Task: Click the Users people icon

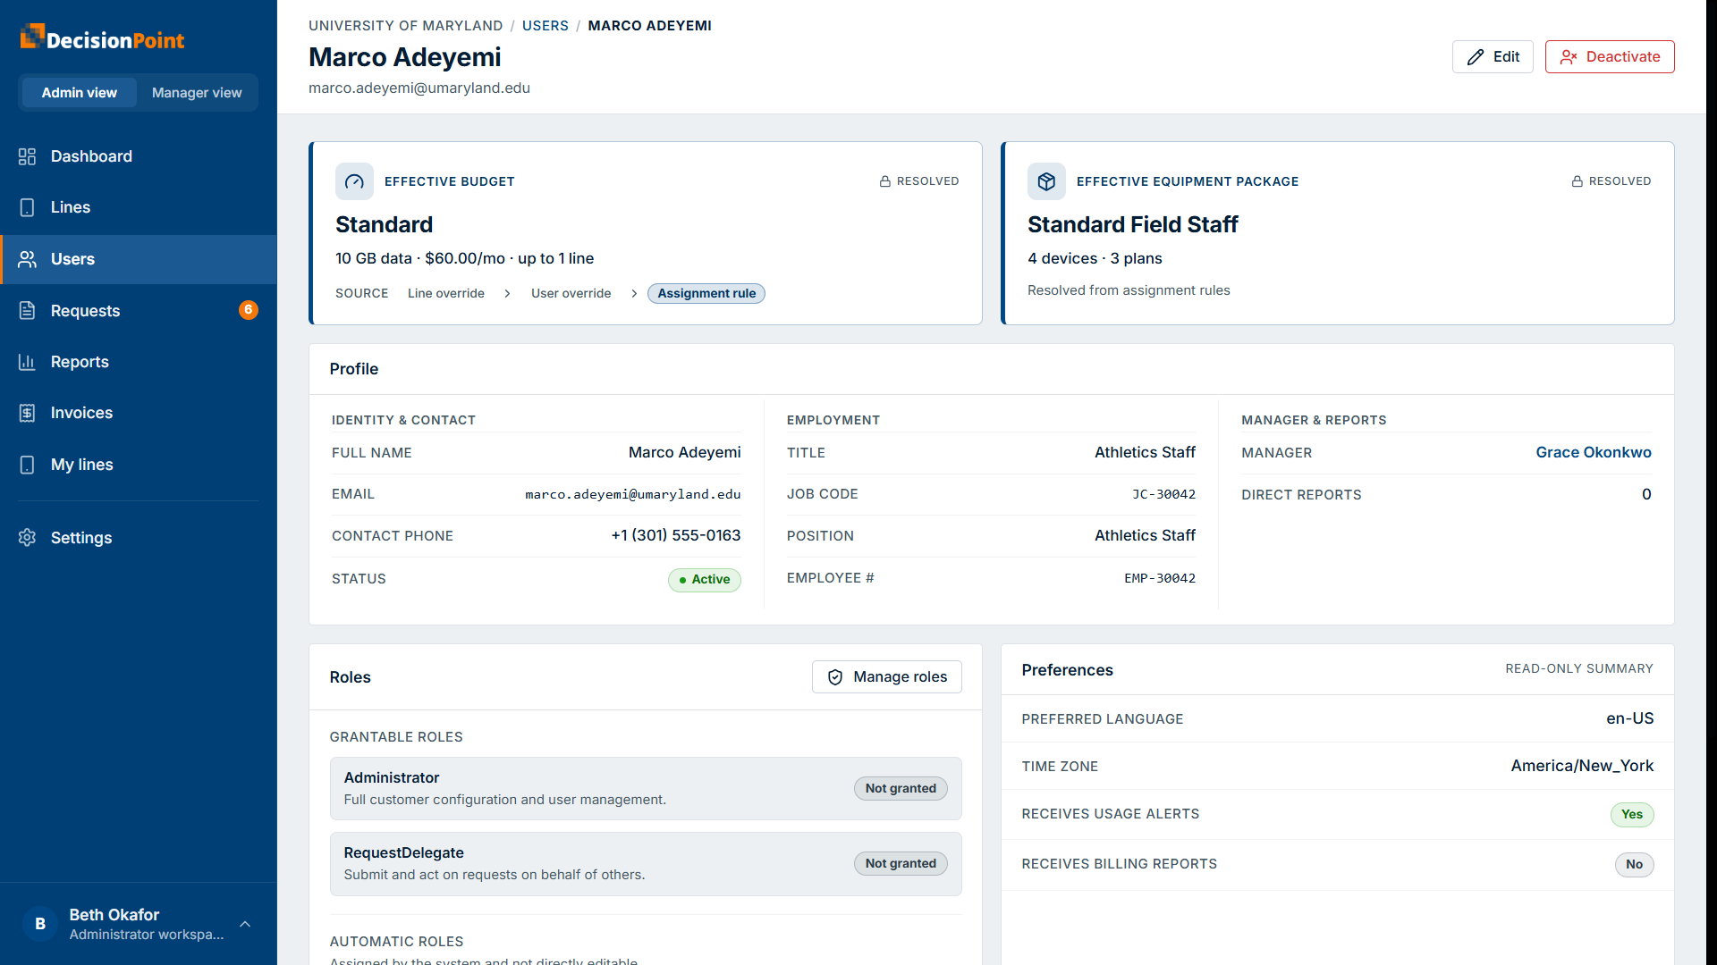Action: coord(27,259)
